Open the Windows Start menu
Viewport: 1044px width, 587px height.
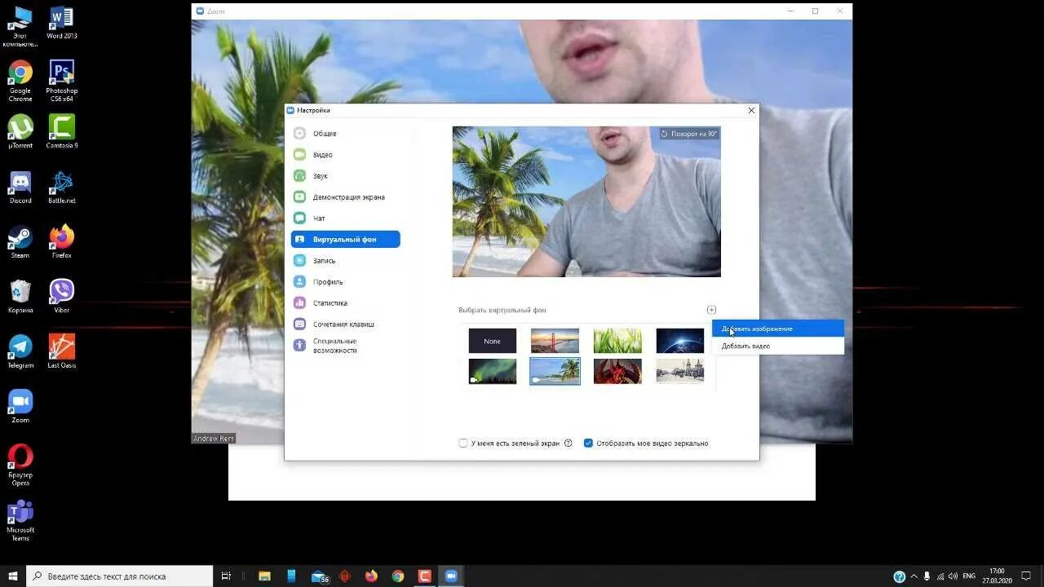pos(13,576)
